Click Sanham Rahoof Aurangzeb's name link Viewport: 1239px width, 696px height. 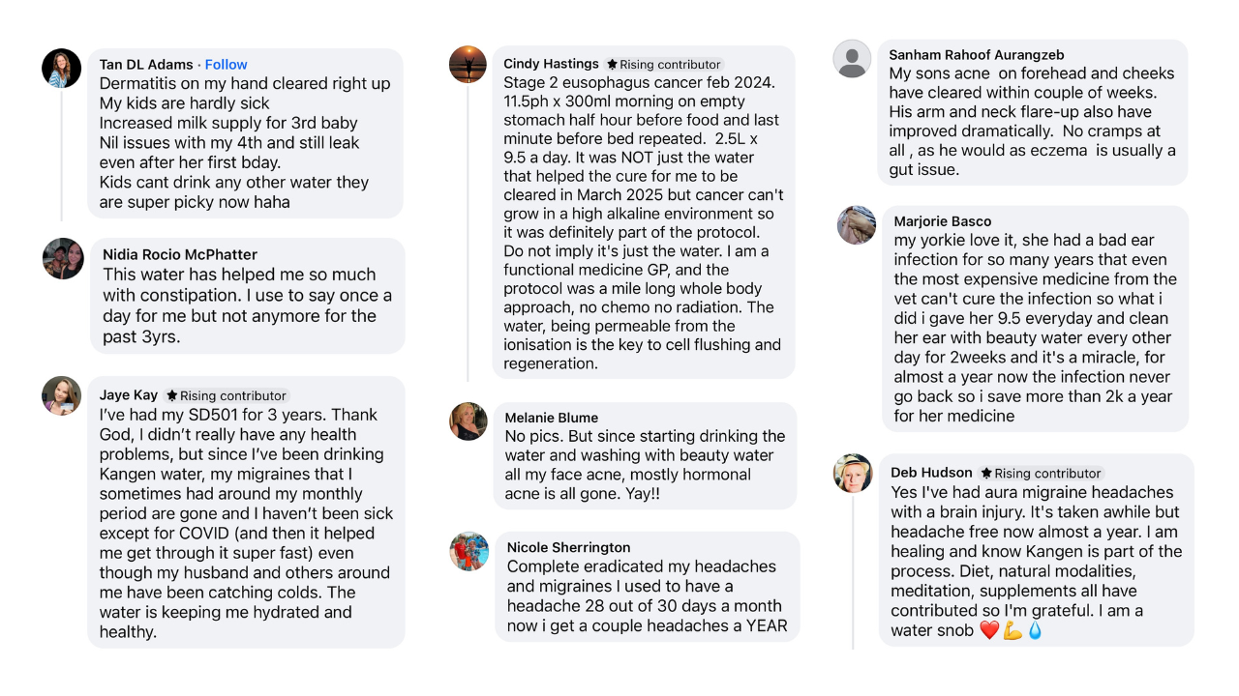pos(976,55)
